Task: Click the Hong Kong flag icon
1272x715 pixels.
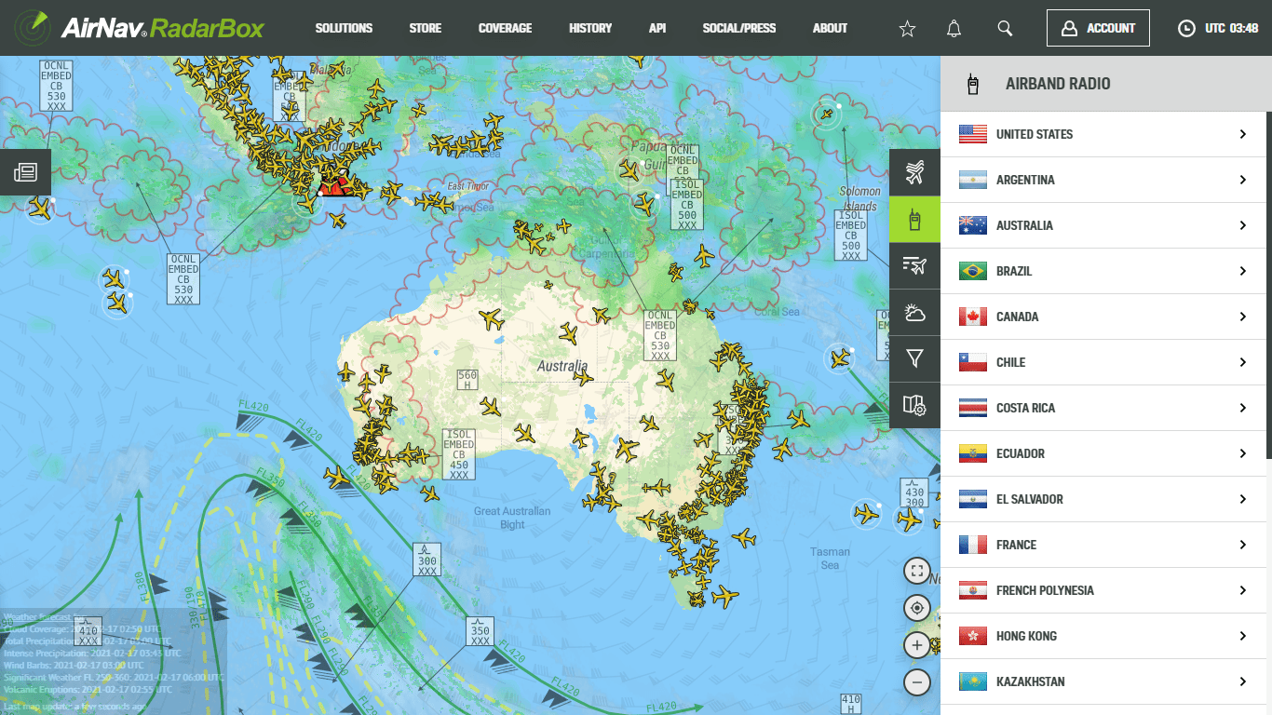Action: (973, 636)
